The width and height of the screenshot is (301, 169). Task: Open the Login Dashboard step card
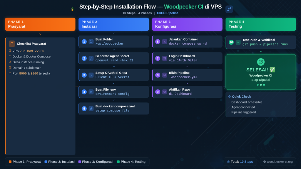(x=187, y=58)
